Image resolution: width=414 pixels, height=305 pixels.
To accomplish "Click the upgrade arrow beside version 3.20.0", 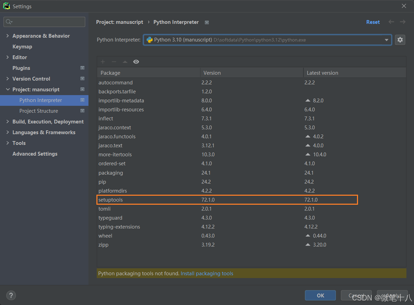I will click(x=308, y=245).
